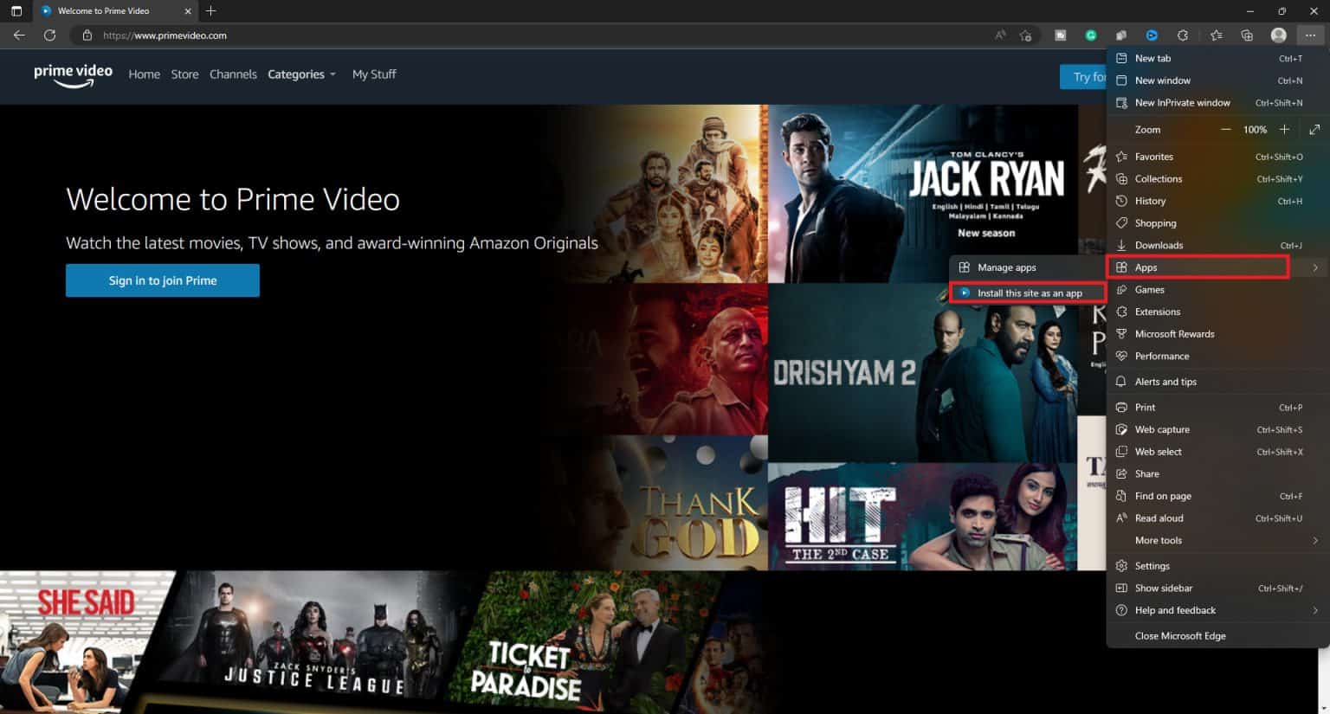Image resolution: width=1330 pixels, height=714 pixels.
Task: Open My Stuff in the navigation
Action: [373, 74]
